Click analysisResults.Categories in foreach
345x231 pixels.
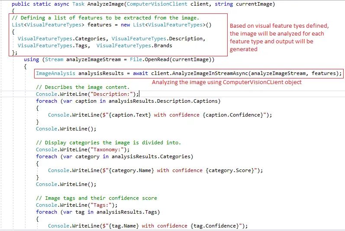[x=151, y=156]
